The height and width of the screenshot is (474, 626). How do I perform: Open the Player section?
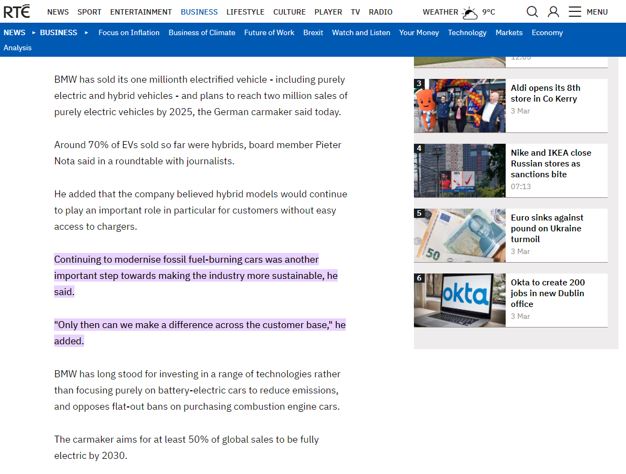click(328, 12)
